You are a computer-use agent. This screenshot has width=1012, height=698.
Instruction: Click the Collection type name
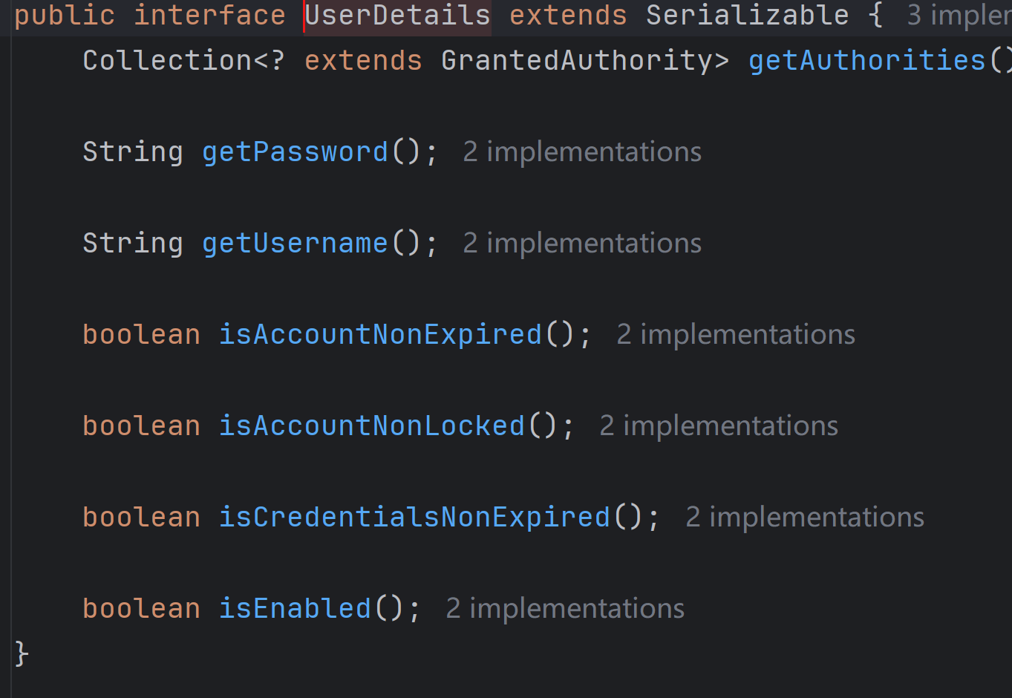point(168,61)
